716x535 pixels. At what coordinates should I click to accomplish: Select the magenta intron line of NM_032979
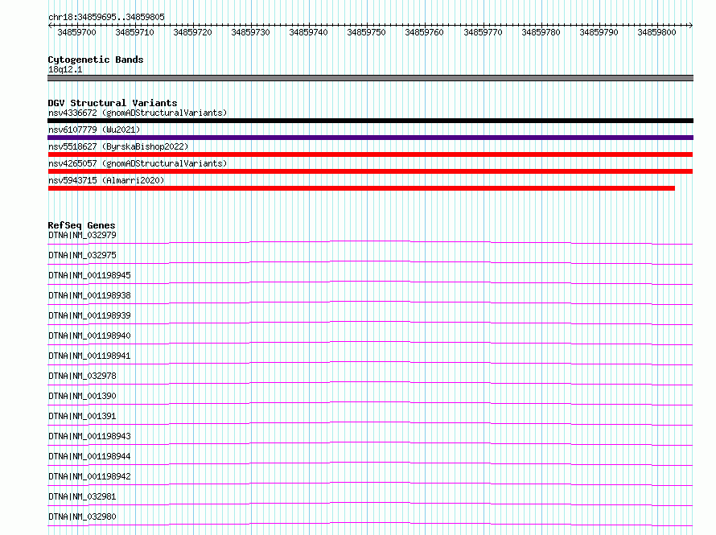pos(370,241)
